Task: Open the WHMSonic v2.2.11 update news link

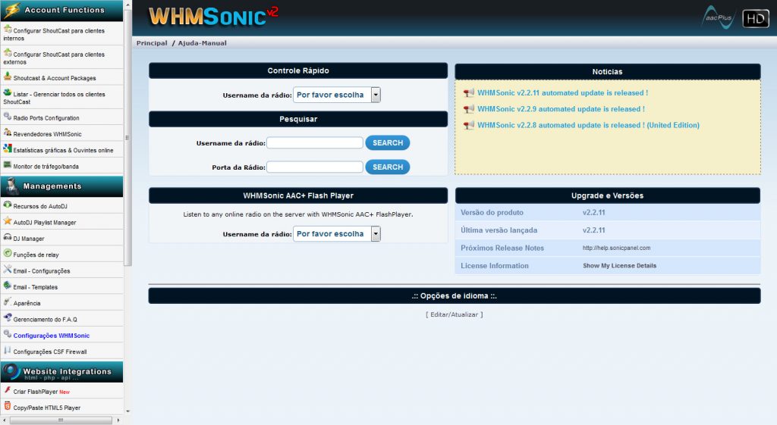Action: pyautogui.click(x=562, y=93)
